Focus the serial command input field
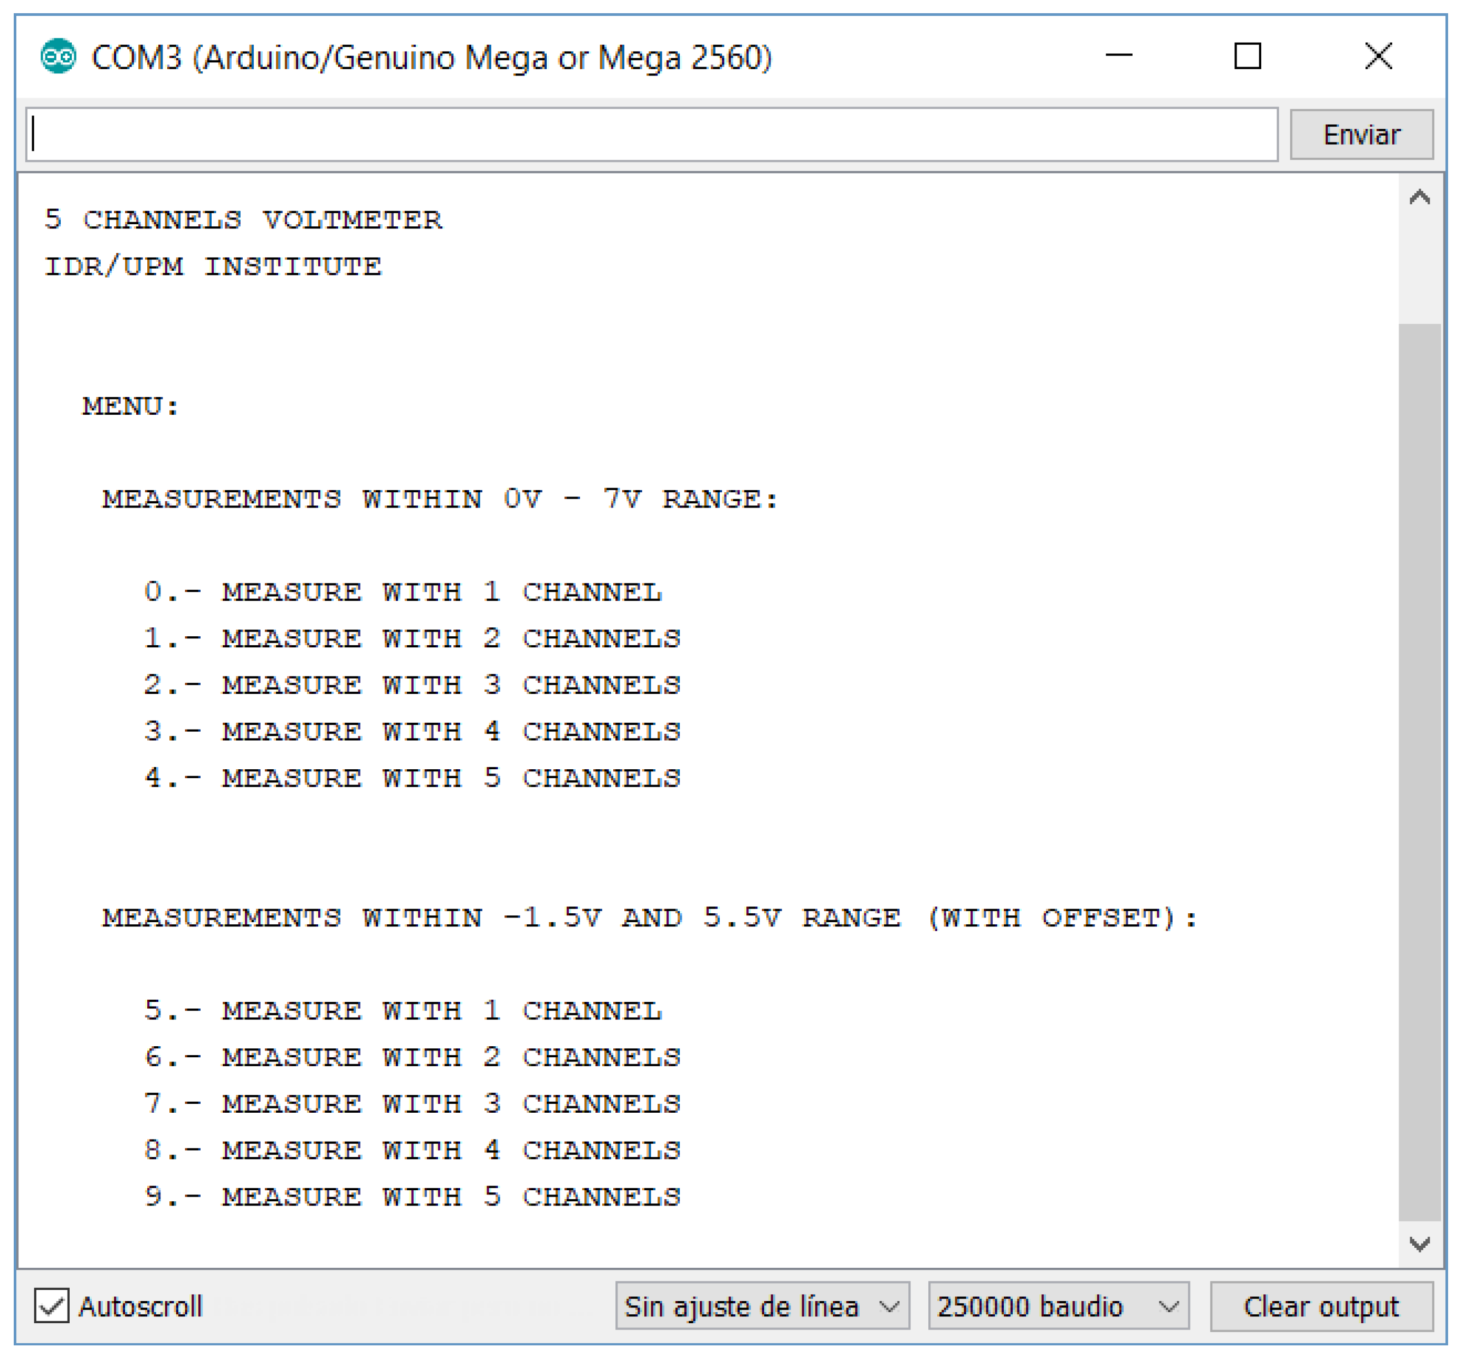The image size is (1465, 1367). tap(651, 135)
